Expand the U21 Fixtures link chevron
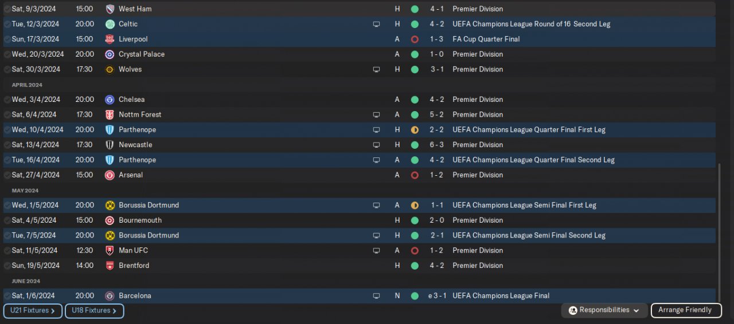The height and width of the screenshot is (324, 734). tap(53, 311)
